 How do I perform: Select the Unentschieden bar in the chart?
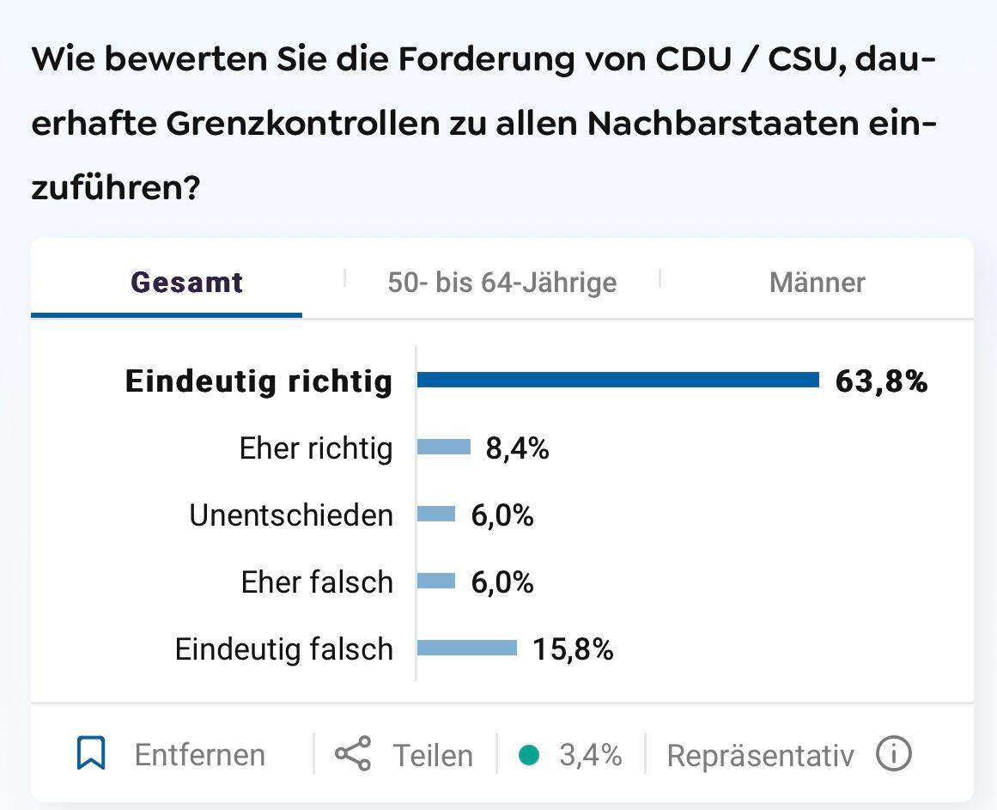[435, 515]
